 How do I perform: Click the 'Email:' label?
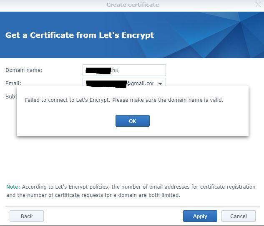pyautogui.click(x=13, y=83)
